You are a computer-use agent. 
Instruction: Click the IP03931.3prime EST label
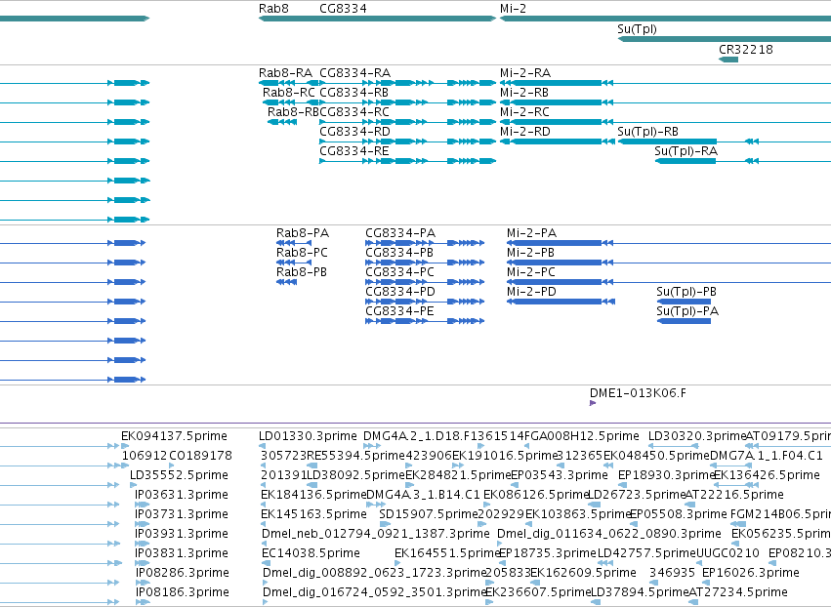(x=182, y=534)
